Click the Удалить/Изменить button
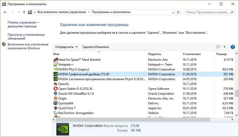The height and width of the screenshot is (137, 239). pos(96,47)
